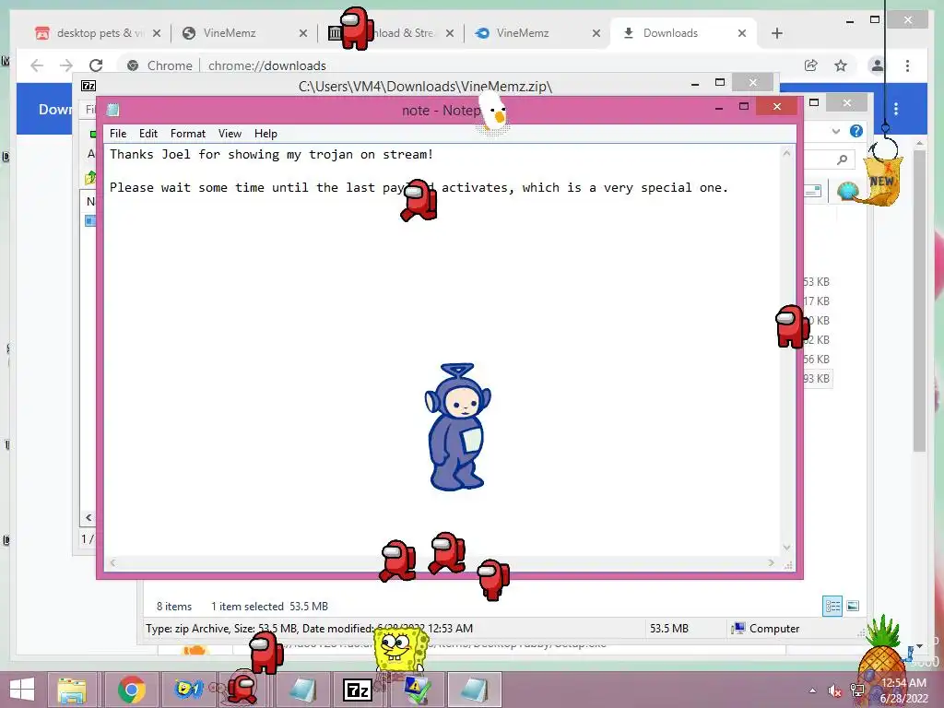Click '1 item selected 53.5 MB' status text
Viewport: 944px width, 708px height.
coord(269,607)
